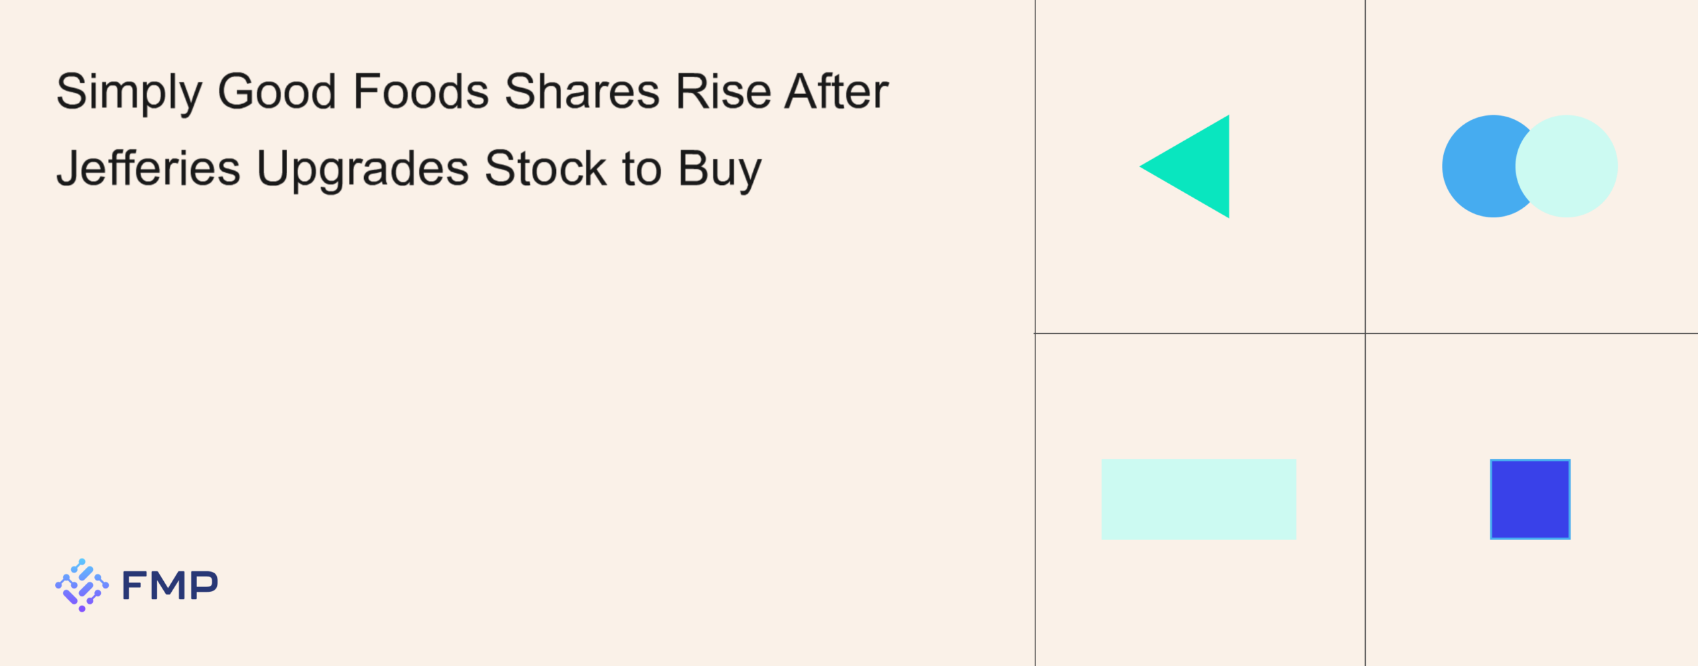Click the word "Good" in the headline

coord(277,91)
